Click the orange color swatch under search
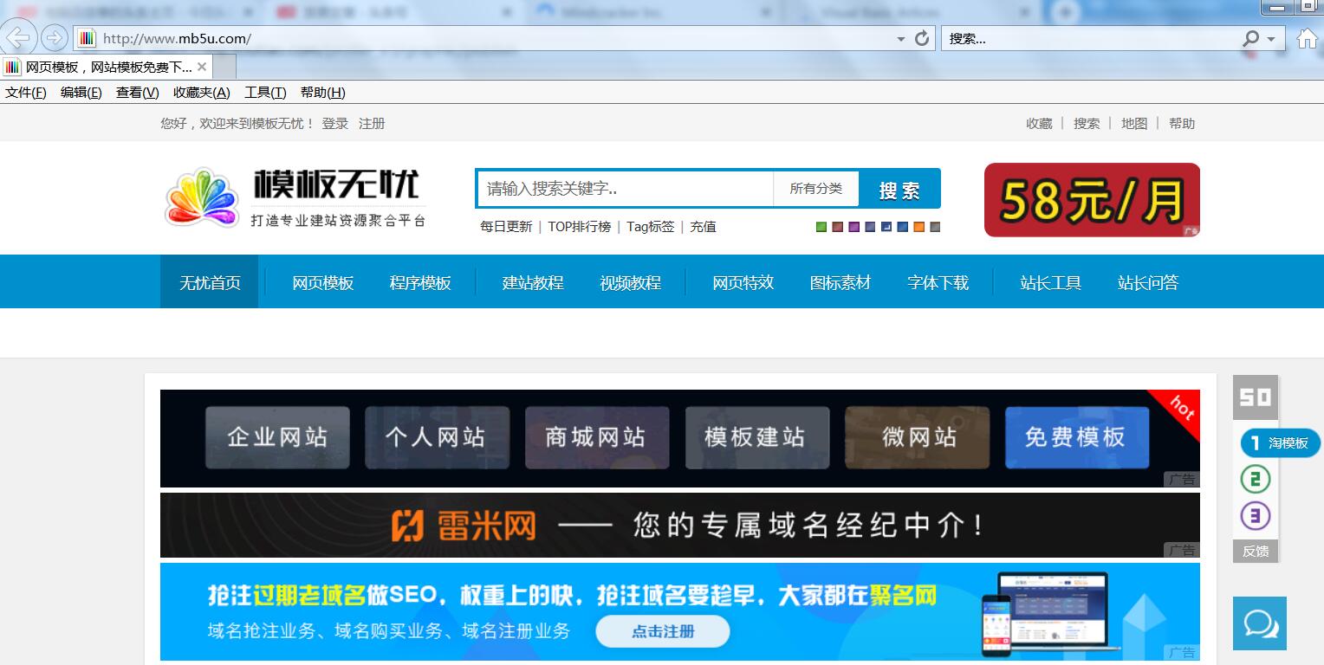The image size is (1324, 665). coord(918,226)
